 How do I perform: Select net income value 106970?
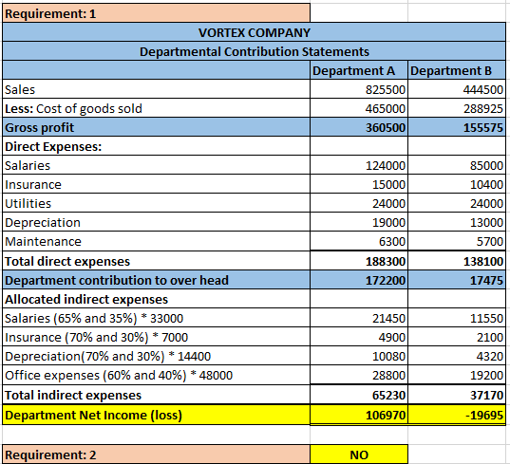359,415
